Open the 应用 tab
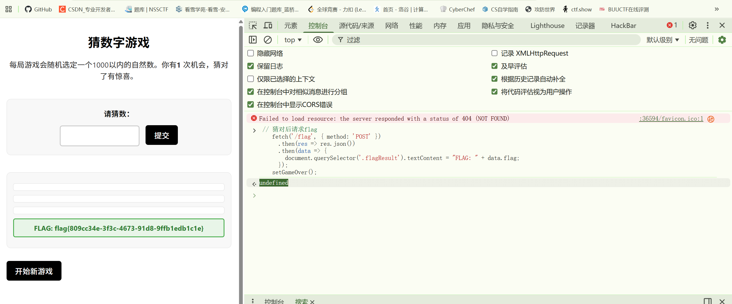Viewport: 732px width, 304px height. 464,26
